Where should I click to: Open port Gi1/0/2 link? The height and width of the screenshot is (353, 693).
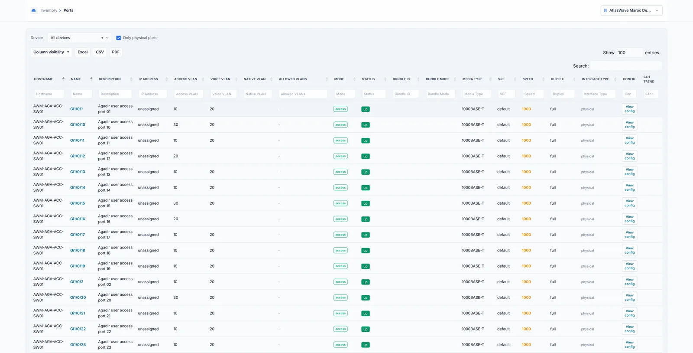(x=77, y=282)
